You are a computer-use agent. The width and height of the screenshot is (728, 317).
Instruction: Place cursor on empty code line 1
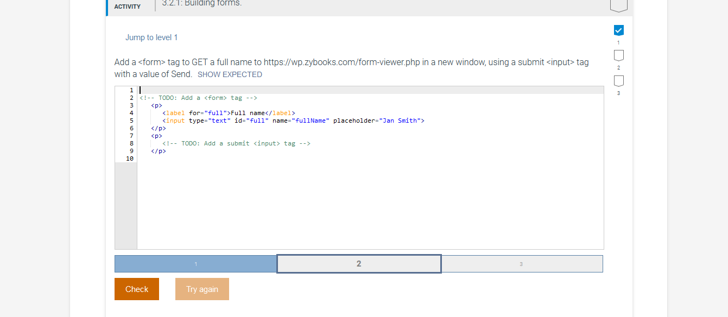370,90
